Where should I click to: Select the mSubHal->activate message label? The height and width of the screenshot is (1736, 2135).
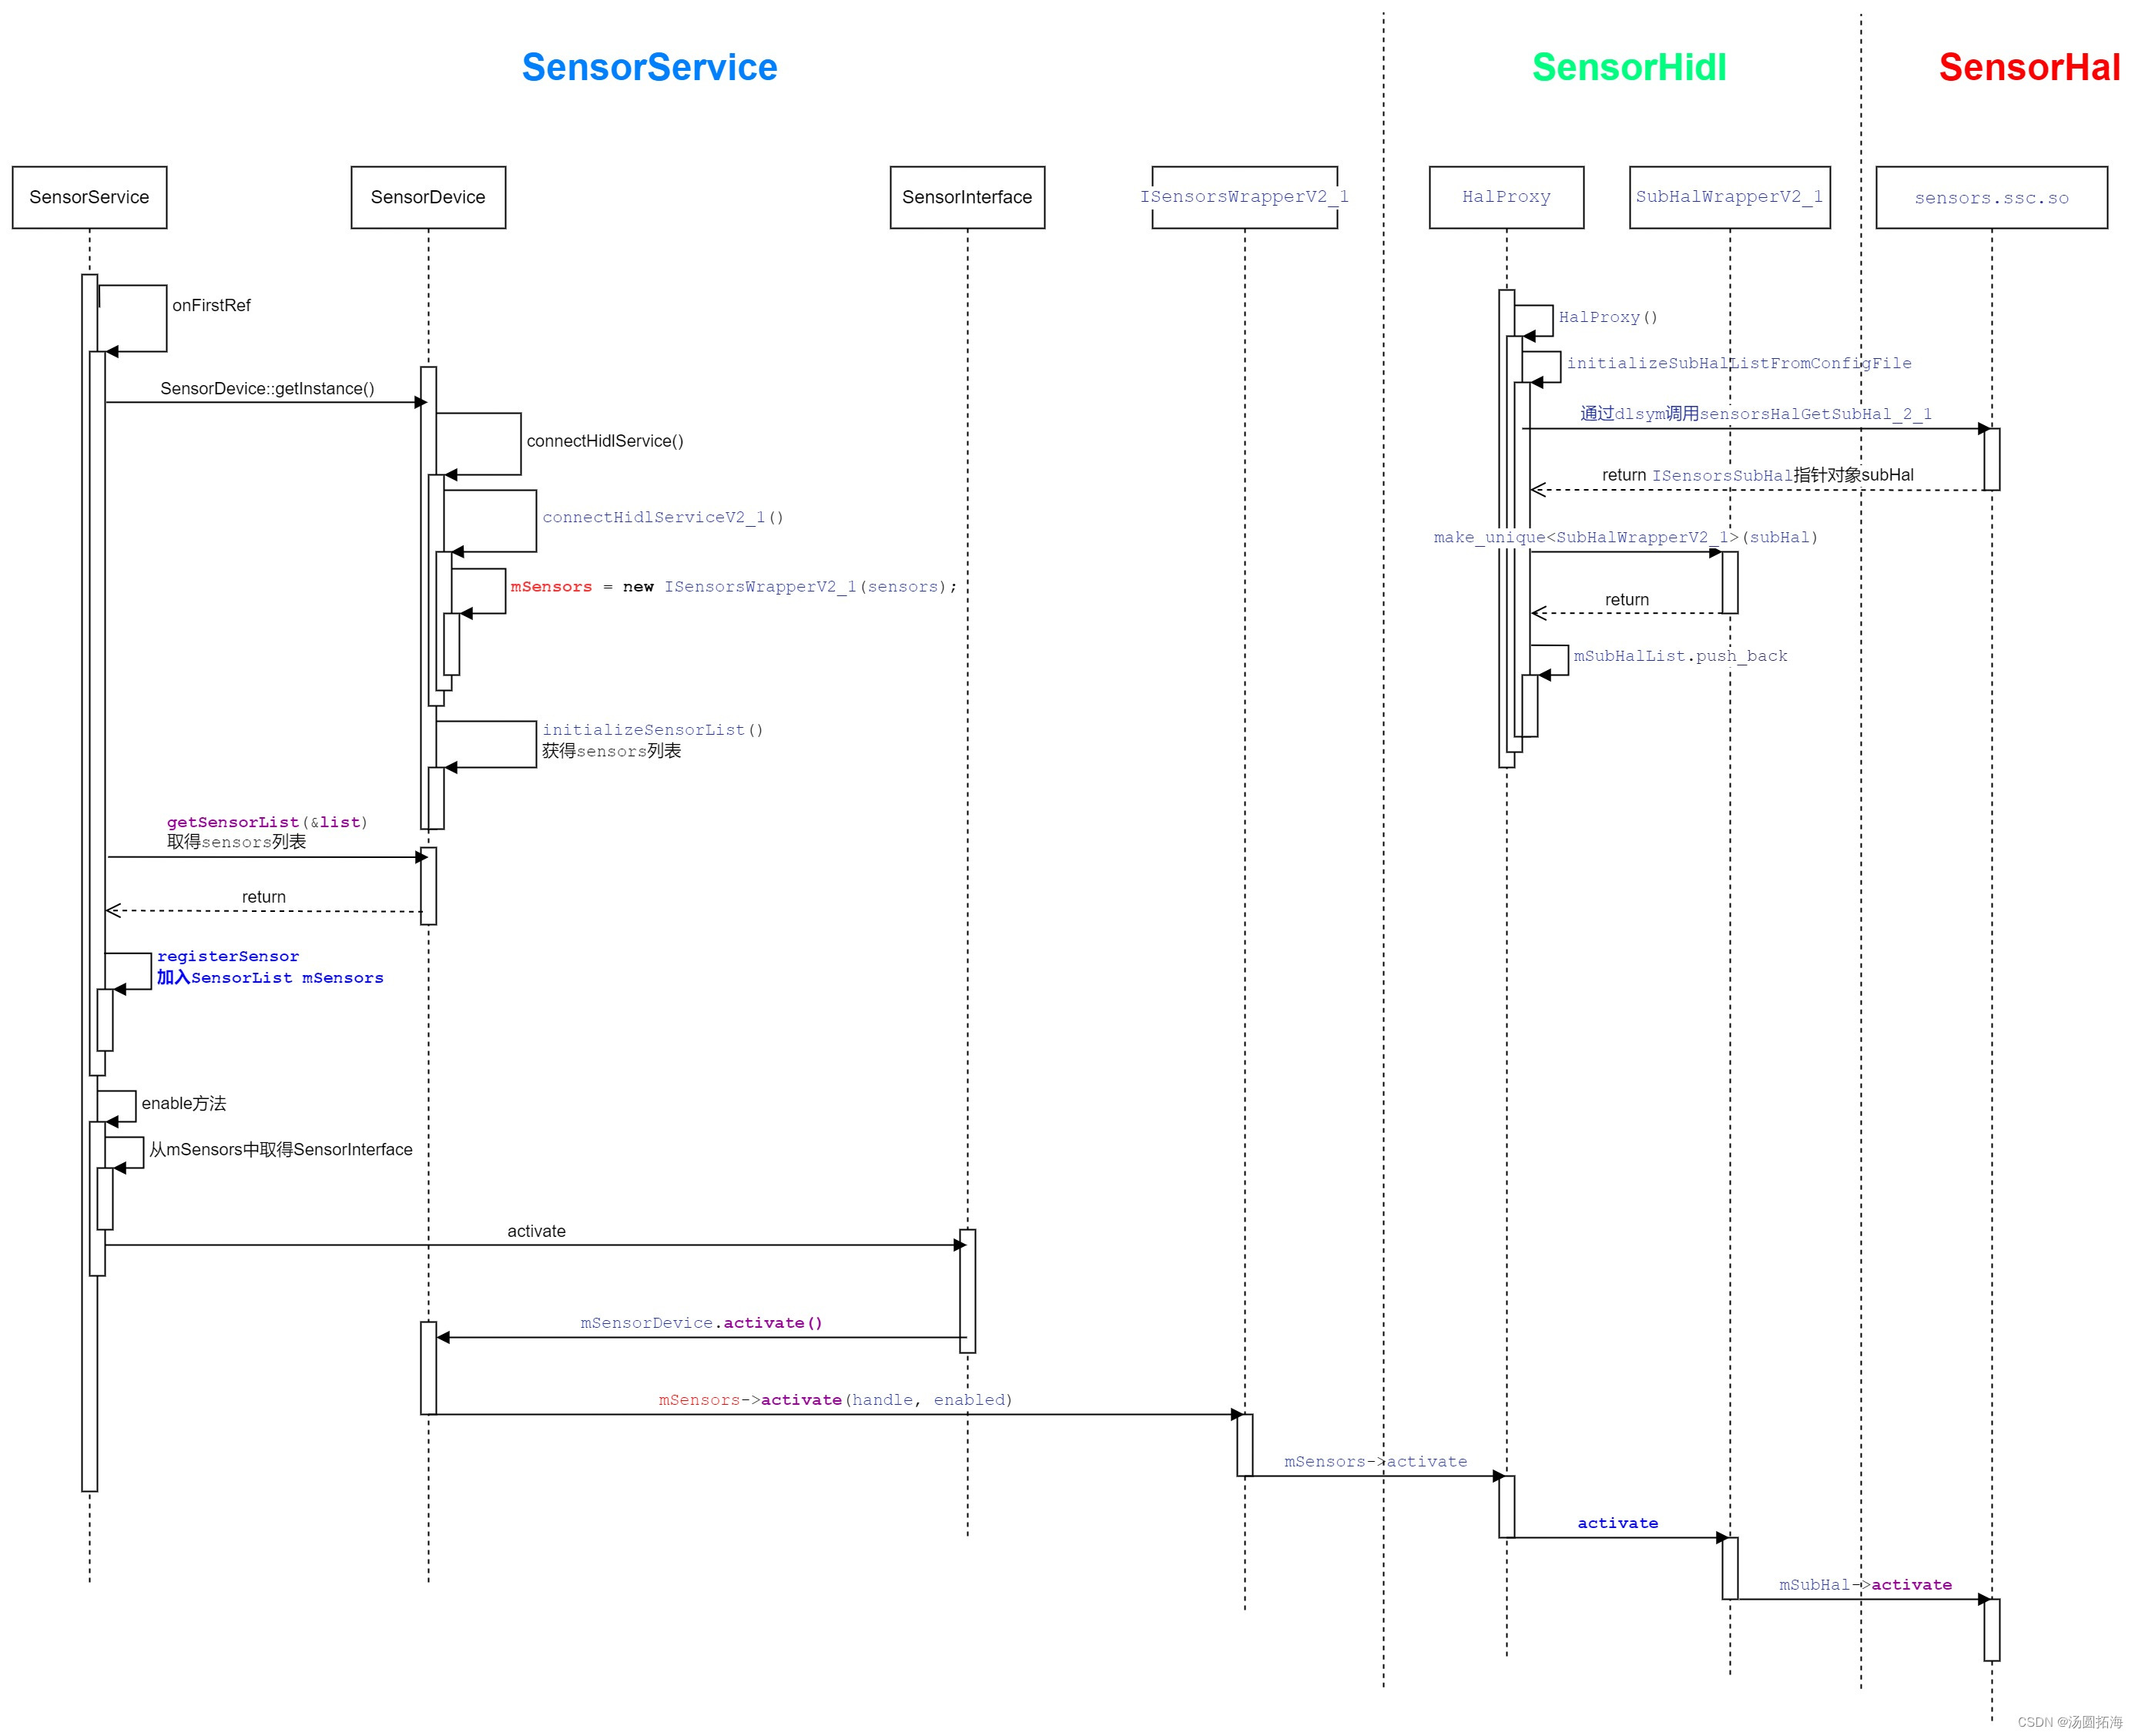[1864, 1584]
